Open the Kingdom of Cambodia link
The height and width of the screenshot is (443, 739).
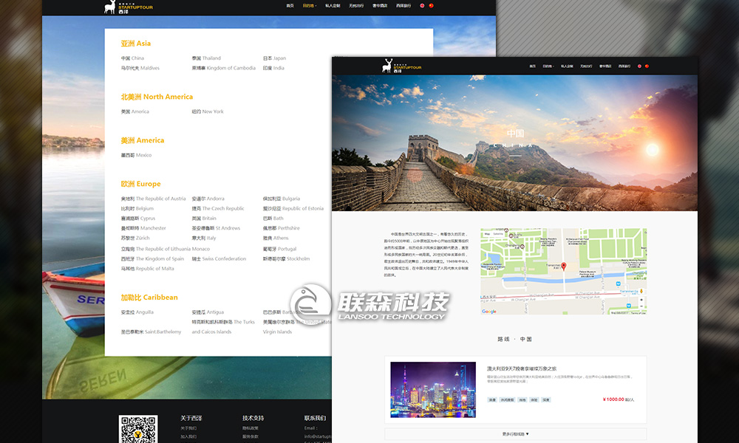point(223,68)
